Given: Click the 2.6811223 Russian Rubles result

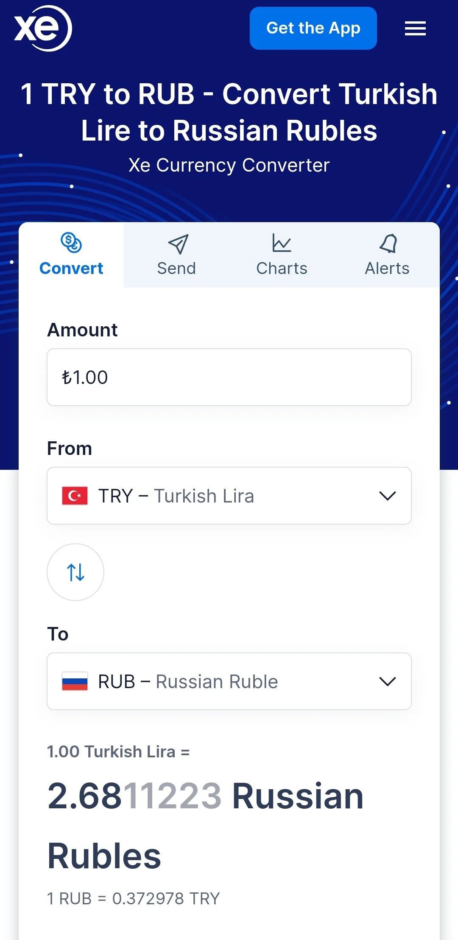Looking at the screenshot, I should [206, 825].
